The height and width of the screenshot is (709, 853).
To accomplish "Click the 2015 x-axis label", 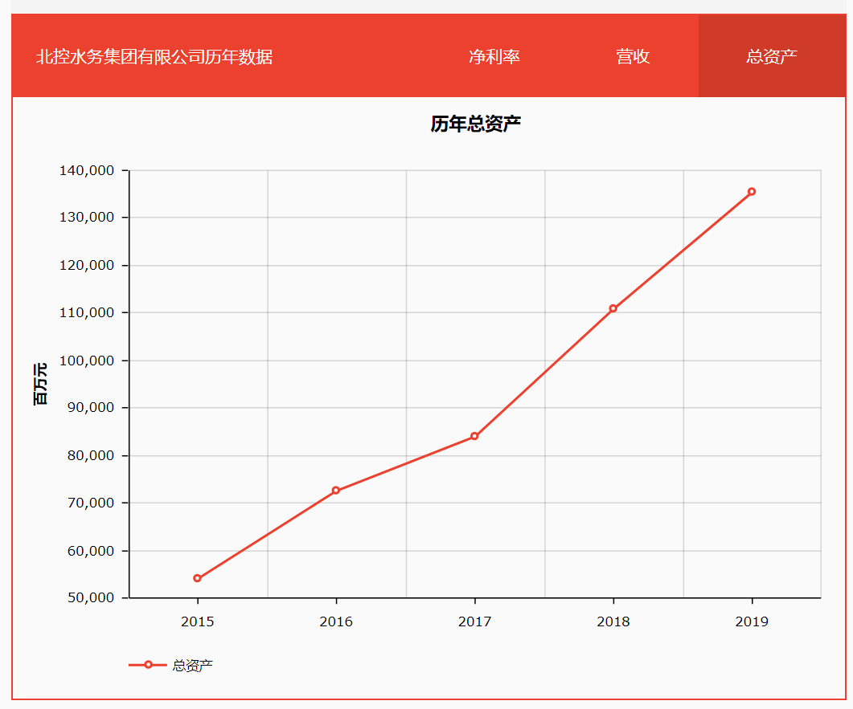I will coord(198,621).
